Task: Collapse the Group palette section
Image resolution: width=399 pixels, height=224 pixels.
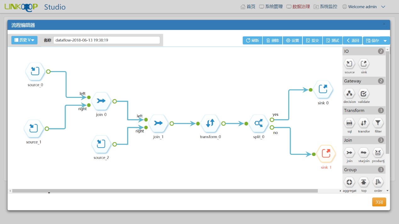Action: coord(364,170)
